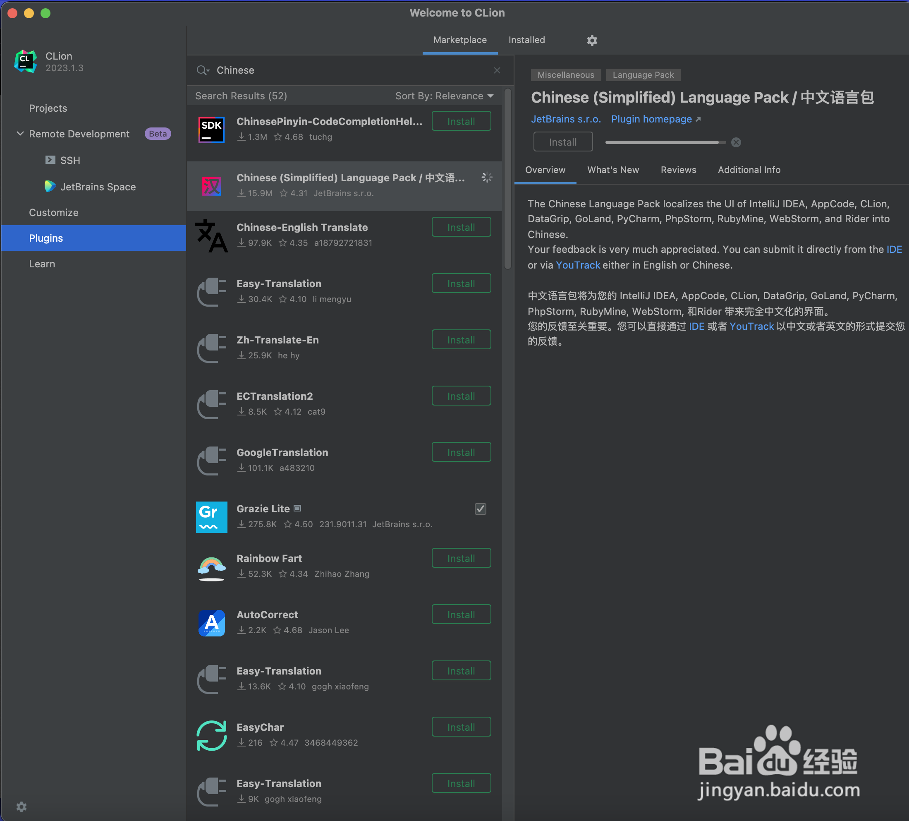
Task: Open the bottom-left settings gear
Action: 21,807
